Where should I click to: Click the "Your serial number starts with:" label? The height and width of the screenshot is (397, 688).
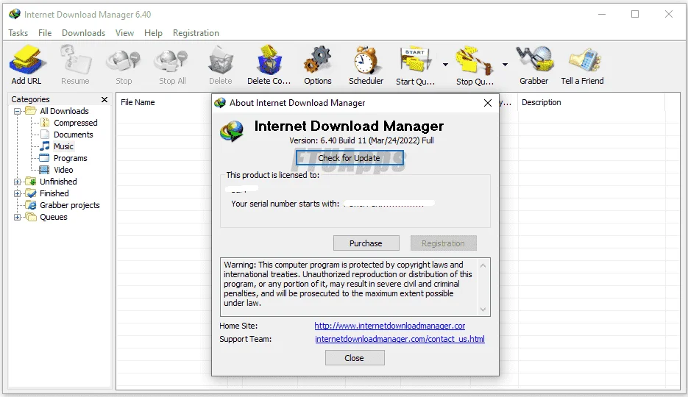click(x=286, y=204)
